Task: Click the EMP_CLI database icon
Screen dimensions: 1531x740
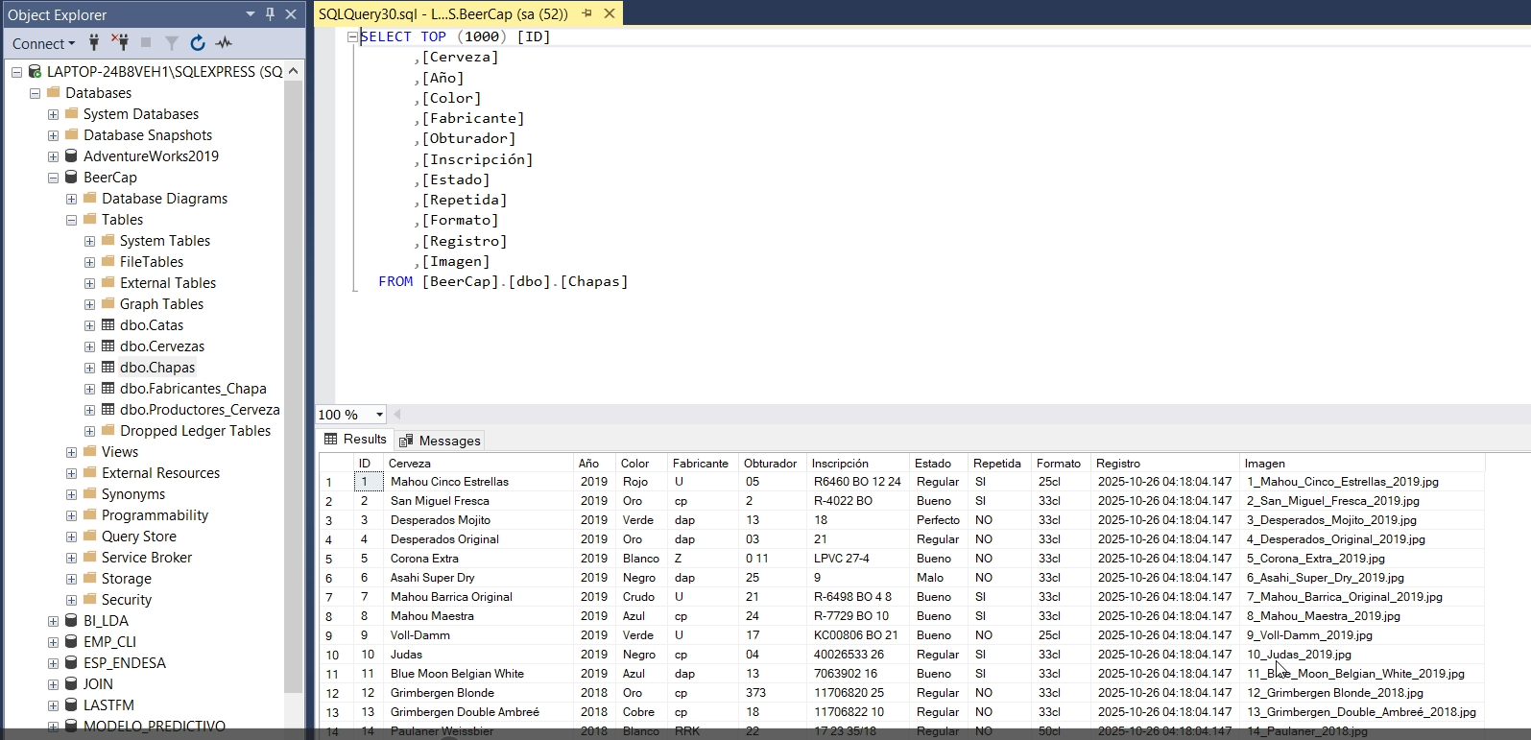Action: [x=71, y=641]
